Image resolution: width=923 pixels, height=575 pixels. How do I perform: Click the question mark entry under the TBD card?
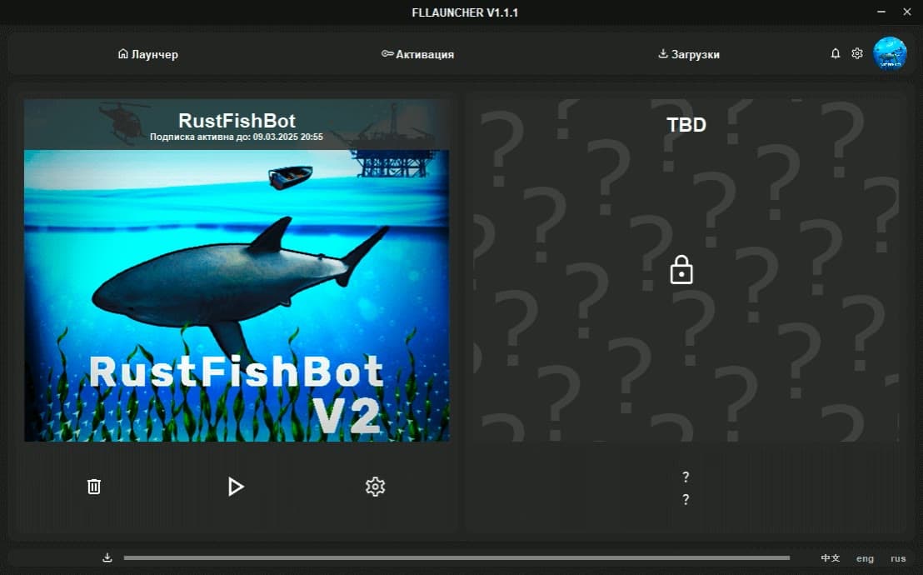[x=686, y=477]
